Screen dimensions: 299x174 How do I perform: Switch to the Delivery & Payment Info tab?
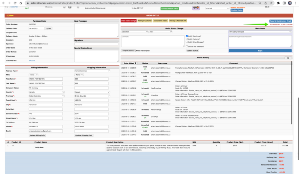tap(178, 21)
